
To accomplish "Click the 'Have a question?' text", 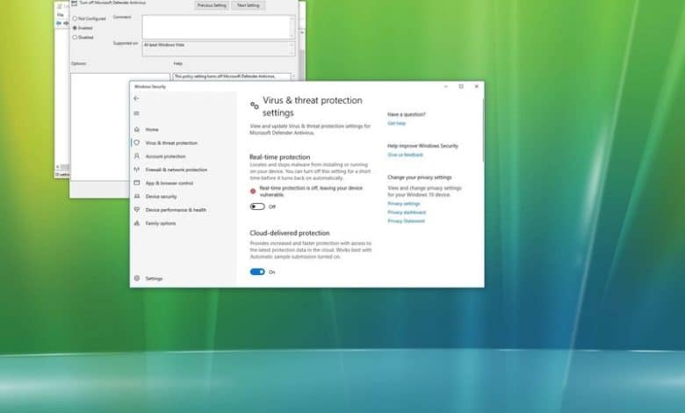I will (x=407, y=114).
